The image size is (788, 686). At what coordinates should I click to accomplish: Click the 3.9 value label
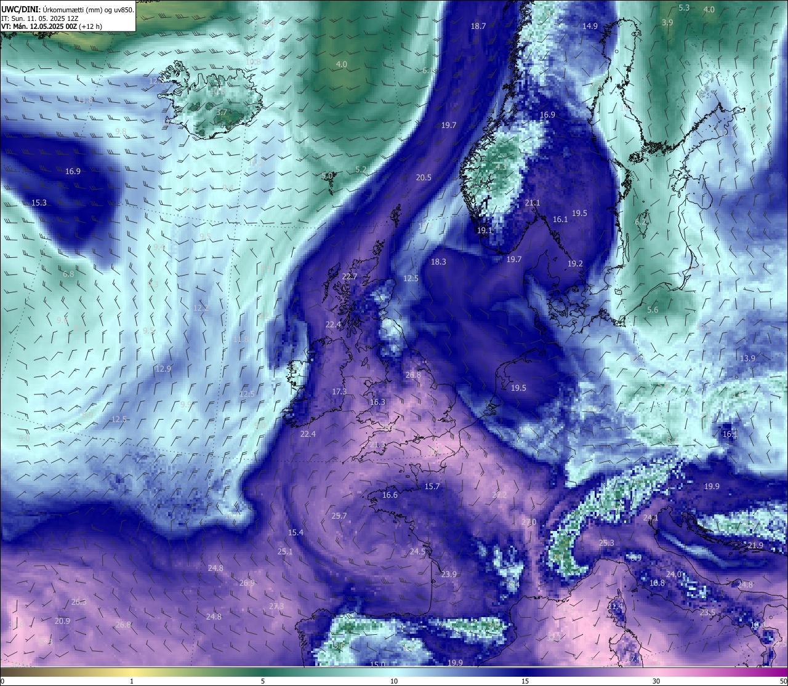(x=667, y=22)
